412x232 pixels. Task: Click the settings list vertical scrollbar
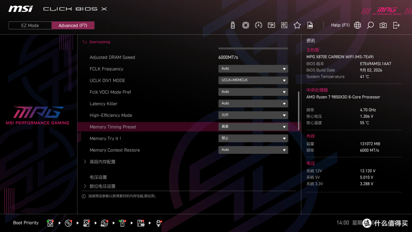[298, 111]
